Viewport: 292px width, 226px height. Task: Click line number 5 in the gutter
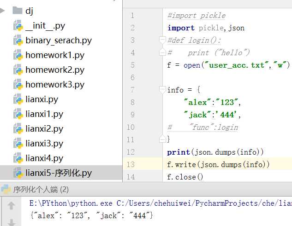pyautogui.click(x=132, y=65)
